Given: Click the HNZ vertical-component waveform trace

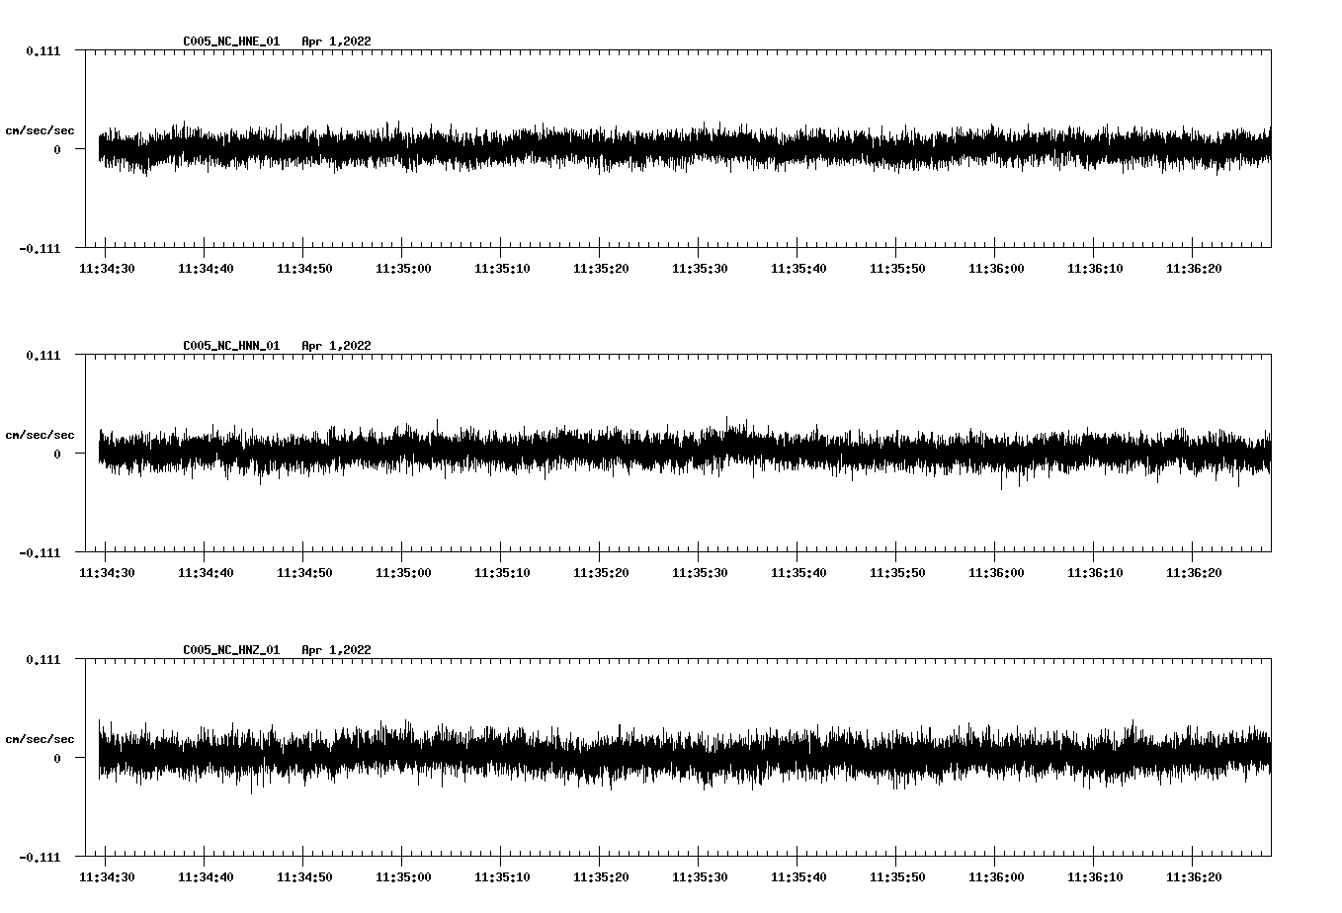Looking at the screenshot, I should click(x=685, y=757).
